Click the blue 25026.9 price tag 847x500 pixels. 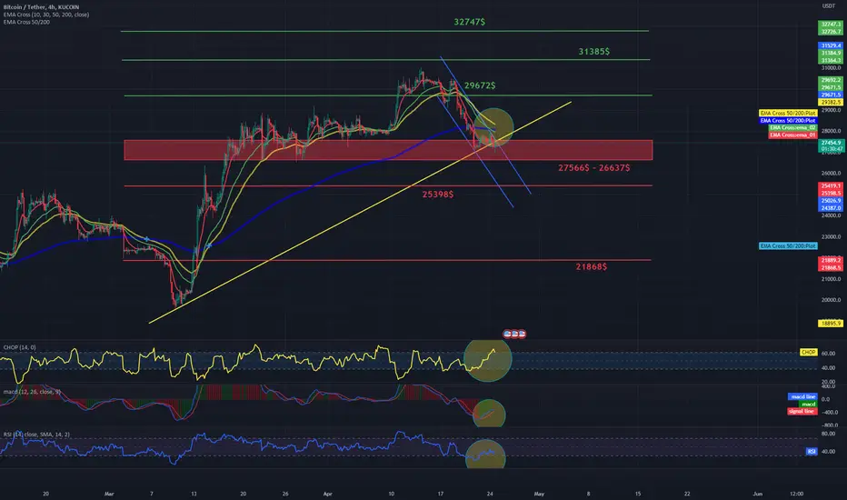(x=831, y=201)
